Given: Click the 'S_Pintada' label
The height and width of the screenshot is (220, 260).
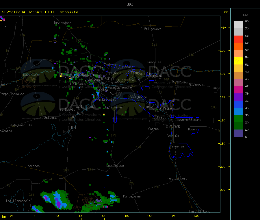Looking at the screenshot, I should pyautogui.click(x=77, y=84).
